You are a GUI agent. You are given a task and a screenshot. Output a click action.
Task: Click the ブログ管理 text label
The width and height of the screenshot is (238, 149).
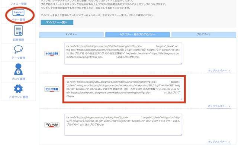click(18, 79)
